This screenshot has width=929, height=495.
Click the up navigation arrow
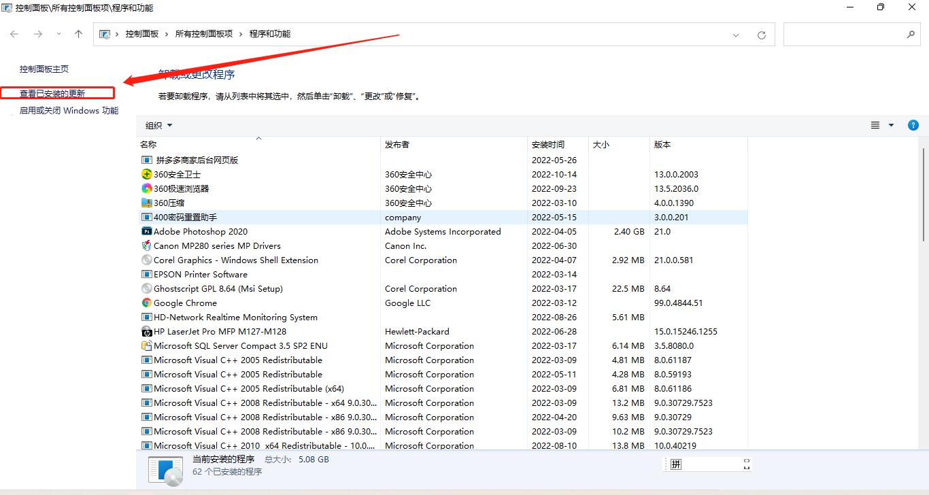78,33
